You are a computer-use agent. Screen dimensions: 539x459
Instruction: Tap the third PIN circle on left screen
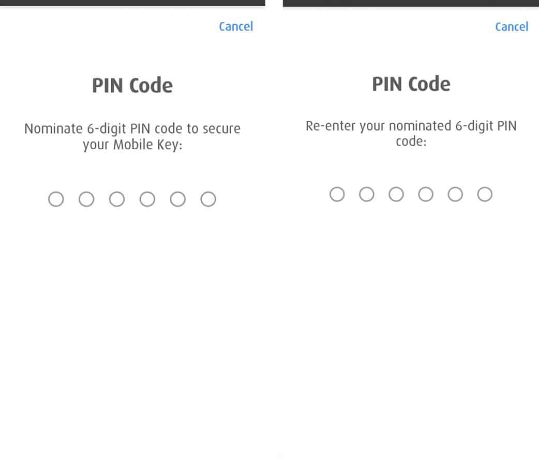(117, 199)
